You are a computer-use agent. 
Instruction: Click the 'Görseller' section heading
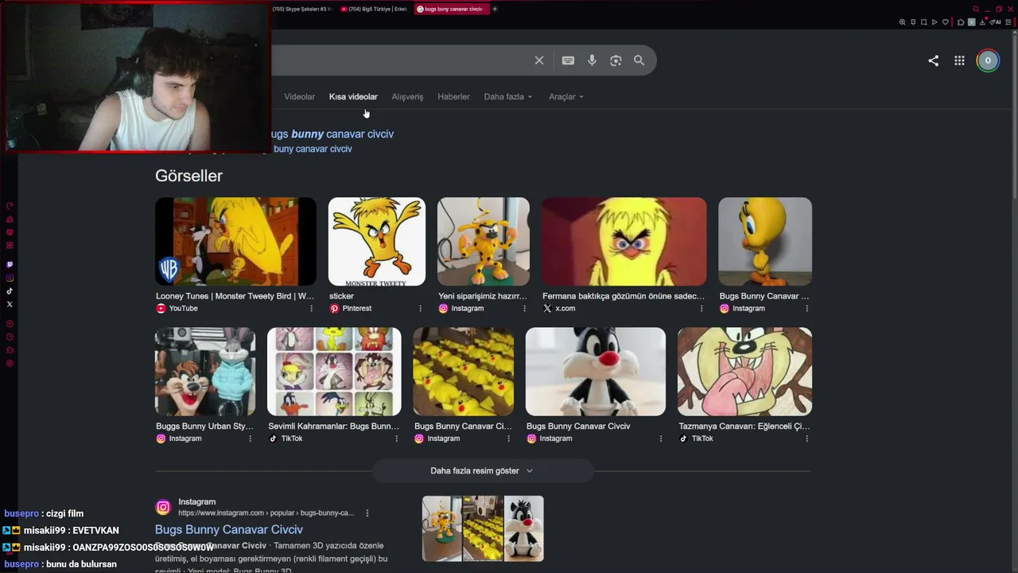tap(188, 176)
